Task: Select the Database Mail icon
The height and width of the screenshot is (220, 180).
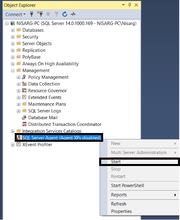Action: [24, 118]
